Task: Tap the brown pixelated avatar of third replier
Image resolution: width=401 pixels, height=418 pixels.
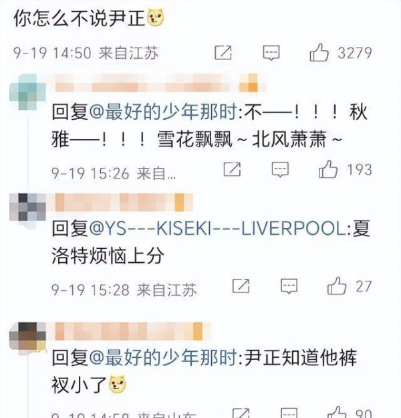Action: (x=27, y=336)
